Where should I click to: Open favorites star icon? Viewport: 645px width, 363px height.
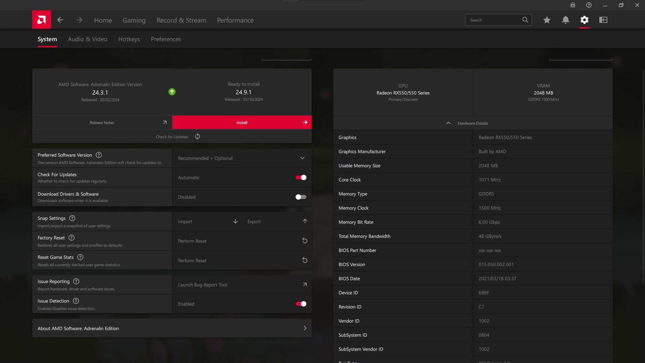coord(547,20)
